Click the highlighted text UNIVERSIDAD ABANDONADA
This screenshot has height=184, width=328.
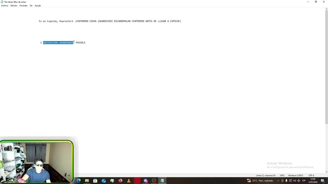click(x=58, y=43)
